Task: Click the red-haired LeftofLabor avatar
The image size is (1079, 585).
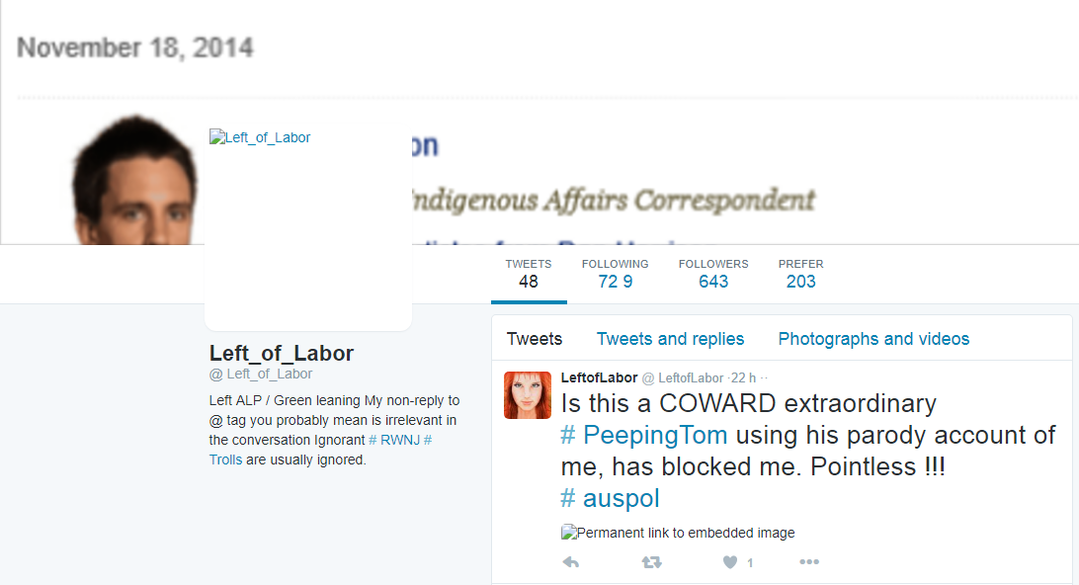Action: point(528,395)
